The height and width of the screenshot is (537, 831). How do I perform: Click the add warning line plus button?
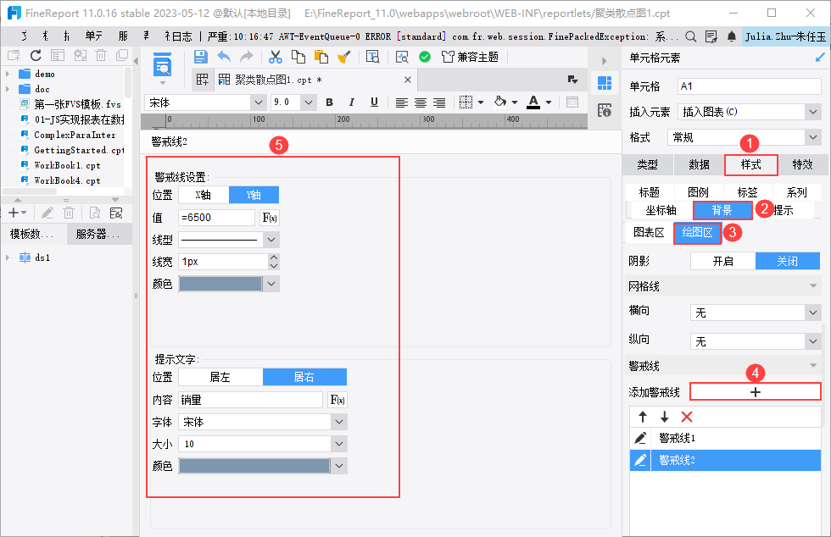(x=756, y=392)
